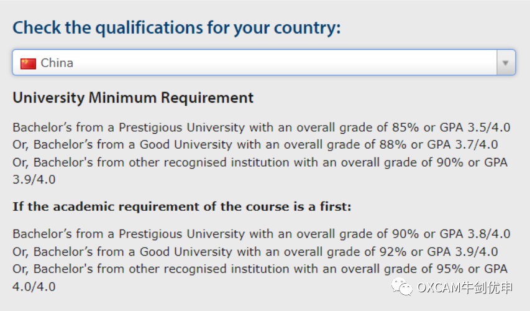Click the 'GPA 3.8/4.0' value
530x311 pixels.
[x=475, y=234]
